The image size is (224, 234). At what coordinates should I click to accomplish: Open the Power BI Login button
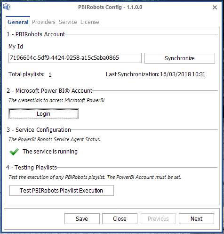tap(44, 114)
